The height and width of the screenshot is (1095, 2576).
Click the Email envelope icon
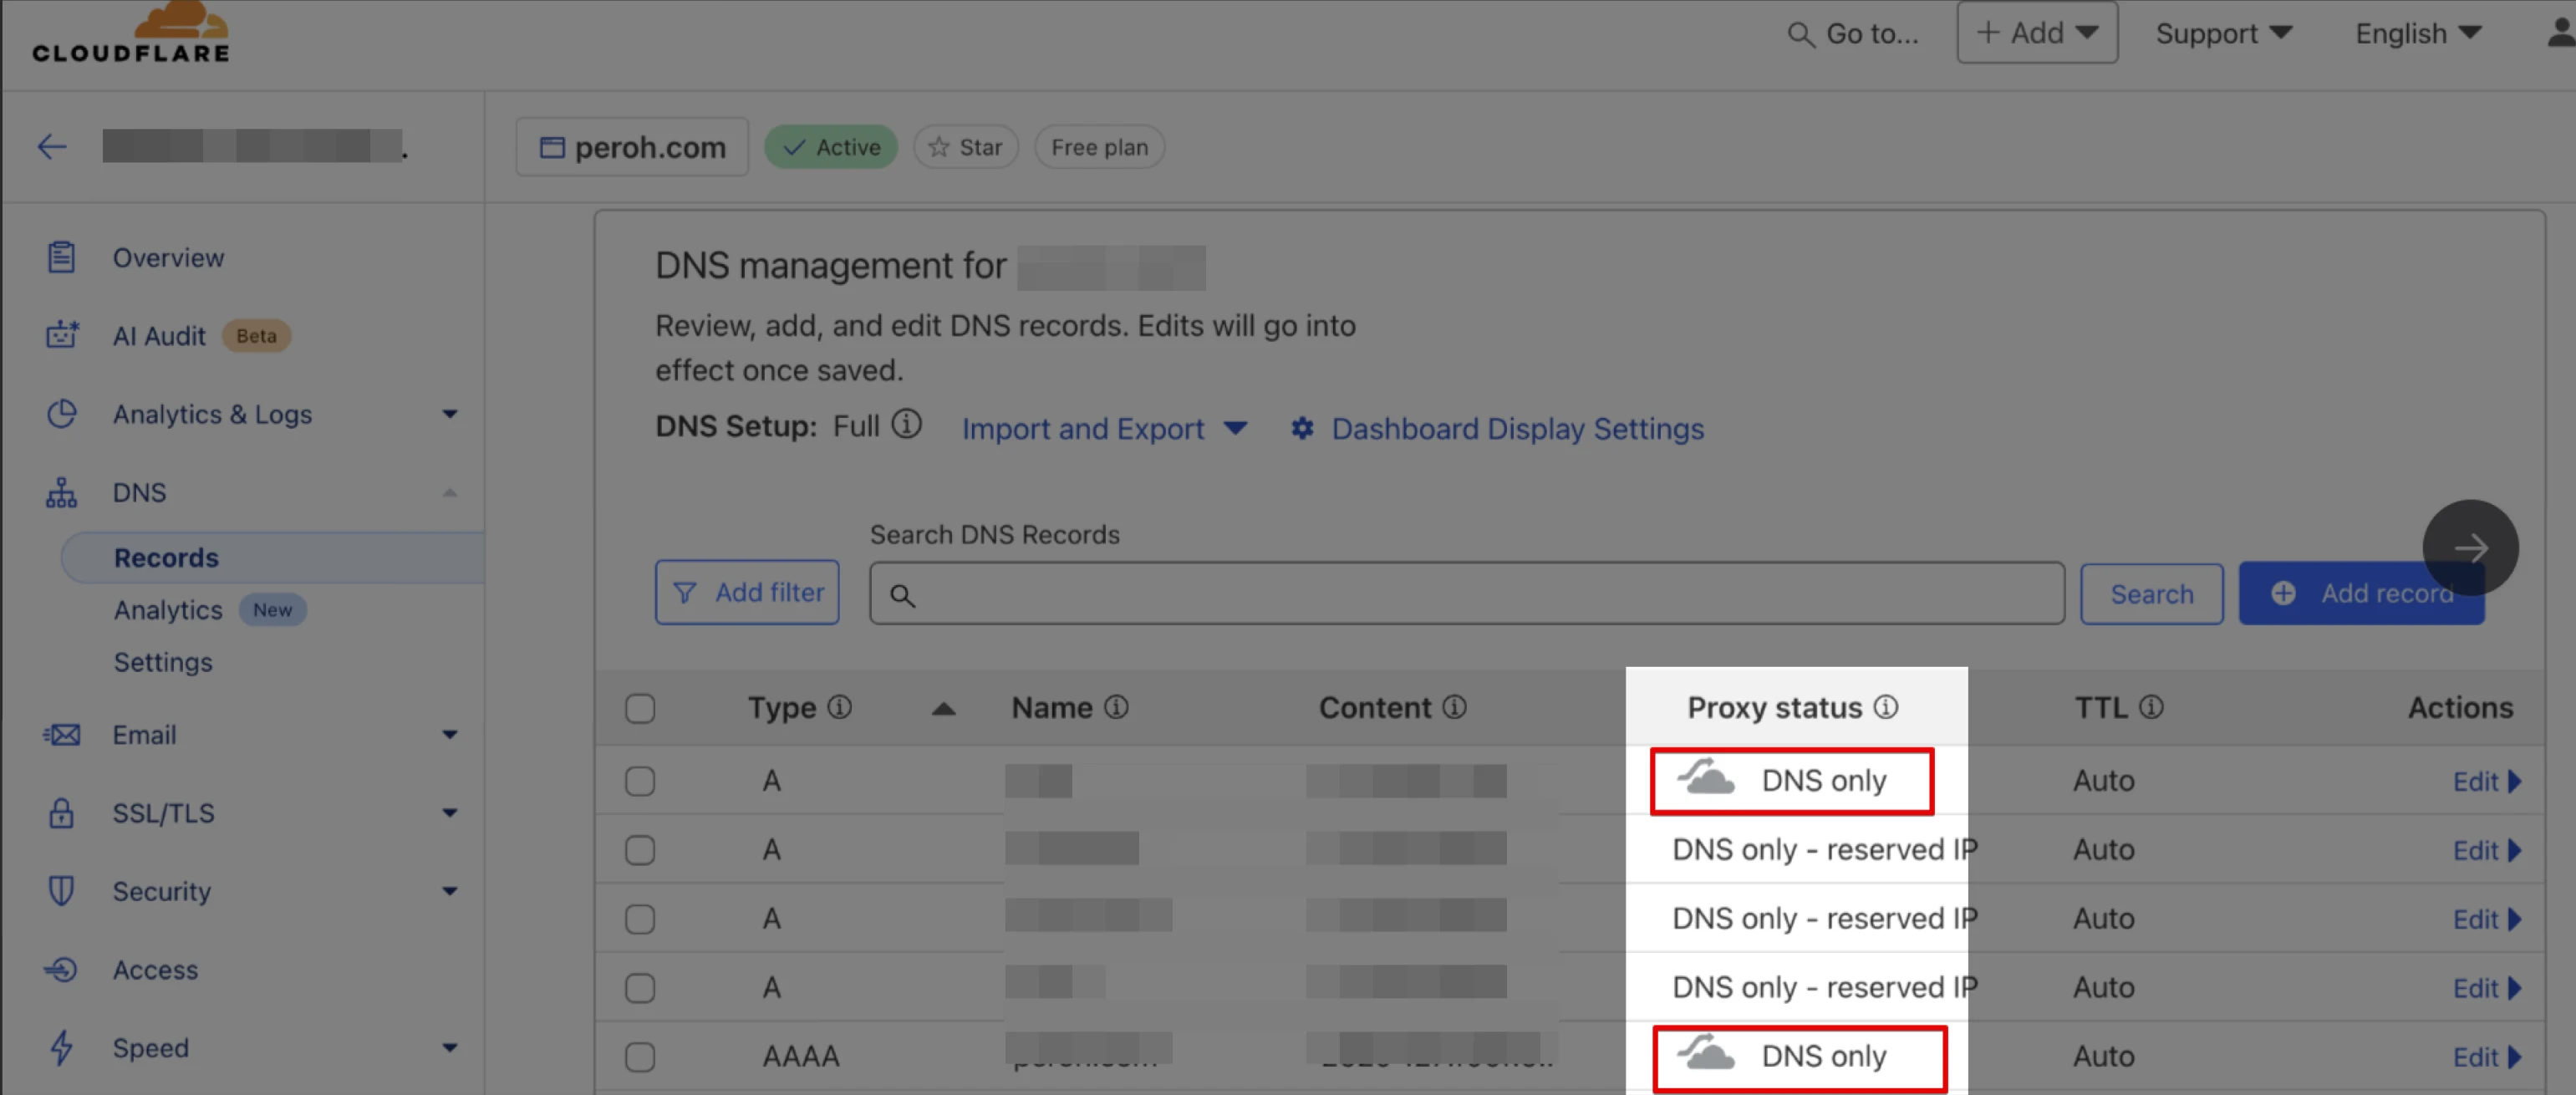pyautogui.click(x=61, y=735)
